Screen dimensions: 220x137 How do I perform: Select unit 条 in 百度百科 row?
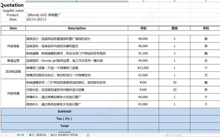point(205,46)
